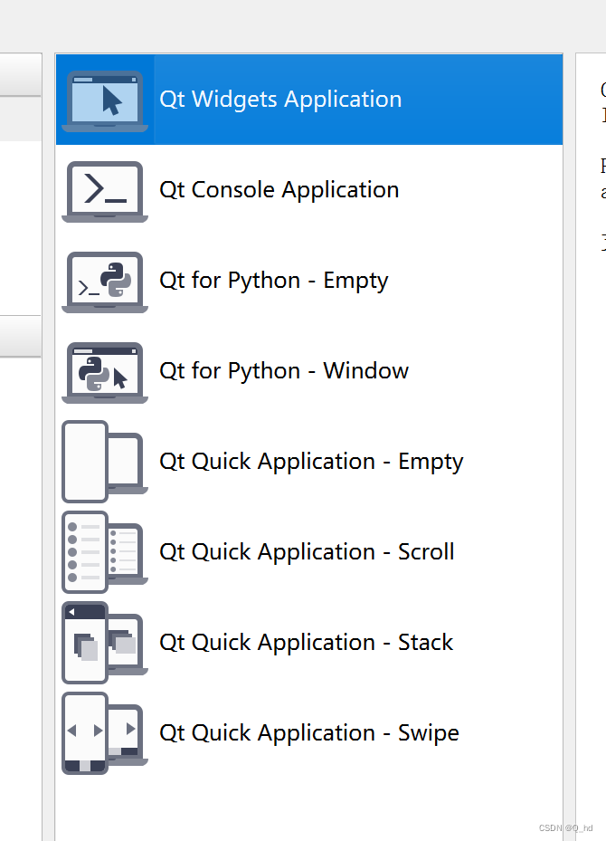Click empty area below the template list
This screenshot has height=841, width=606.
pos(309,808)
